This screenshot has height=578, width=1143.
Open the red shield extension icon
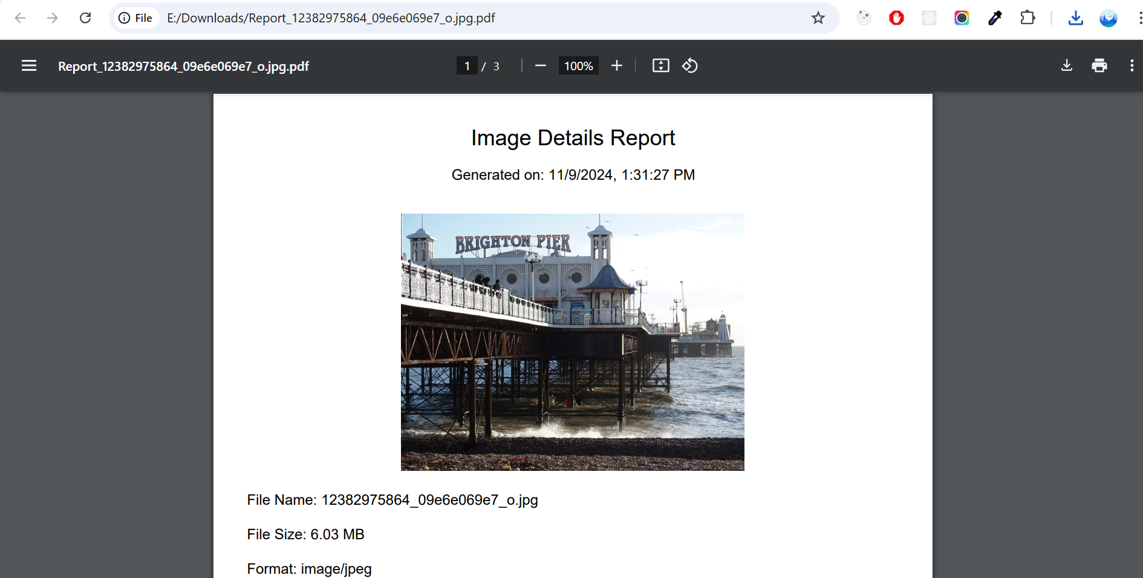[896, 18]
